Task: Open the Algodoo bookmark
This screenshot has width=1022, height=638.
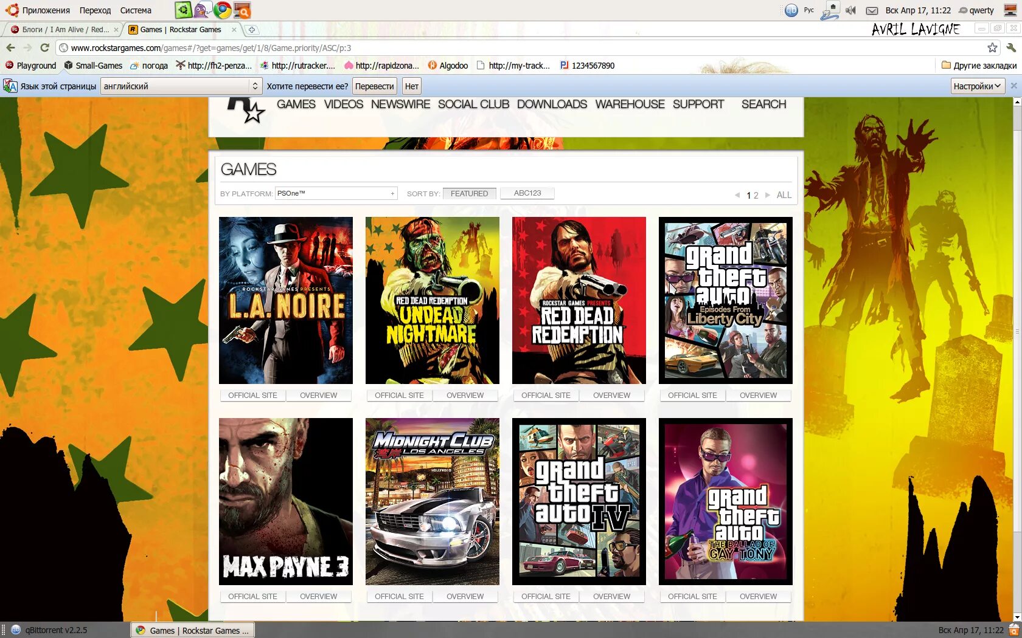Action: (448, 66)
